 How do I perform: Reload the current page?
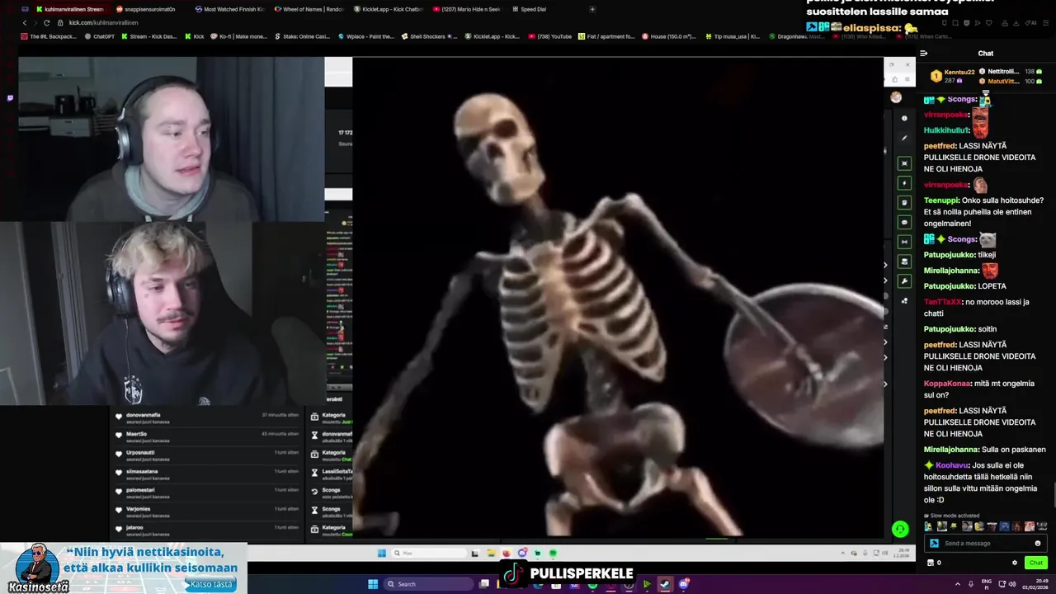(47, 22)
